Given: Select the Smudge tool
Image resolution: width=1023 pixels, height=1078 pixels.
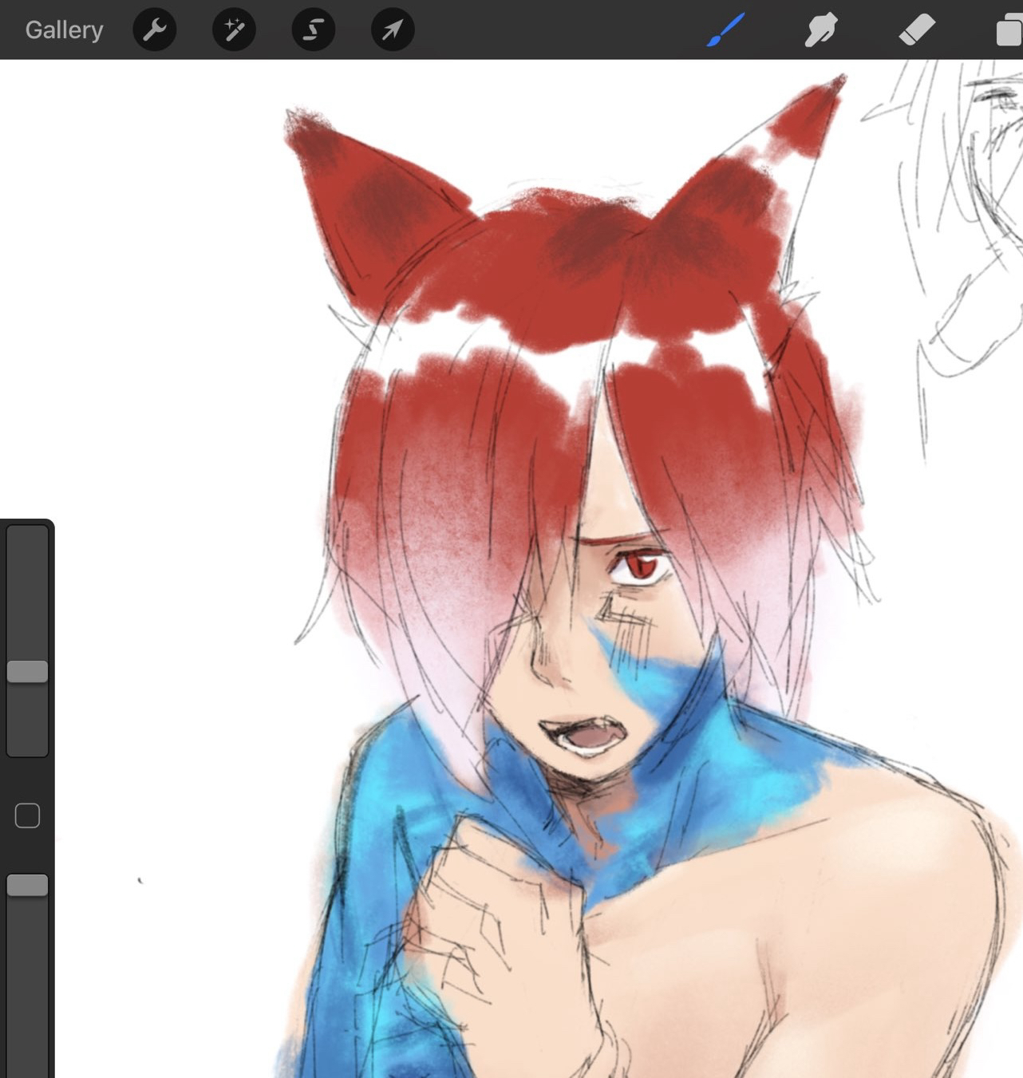Looking at the screenshot, I should pyautogui.click(x=821, y=30).
